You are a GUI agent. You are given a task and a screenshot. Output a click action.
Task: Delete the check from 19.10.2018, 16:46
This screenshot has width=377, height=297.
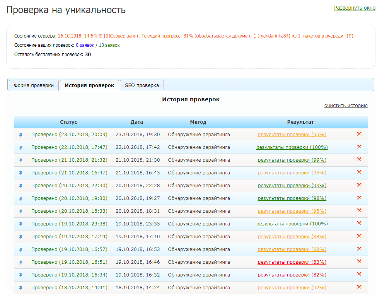359,261
